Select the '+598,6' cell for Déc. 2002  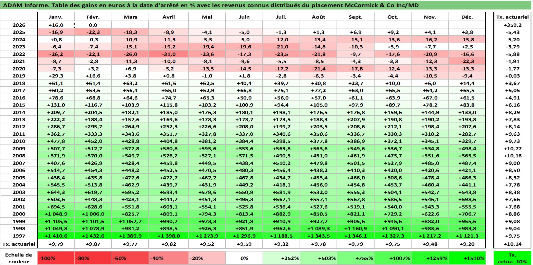(x=467, y=199)
